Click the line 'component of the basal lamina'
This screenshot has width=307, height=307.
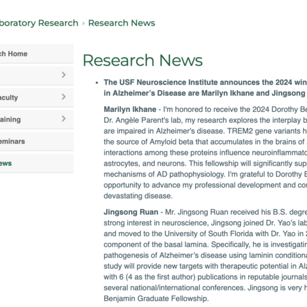pyautogui.click(x=205, y=244)
